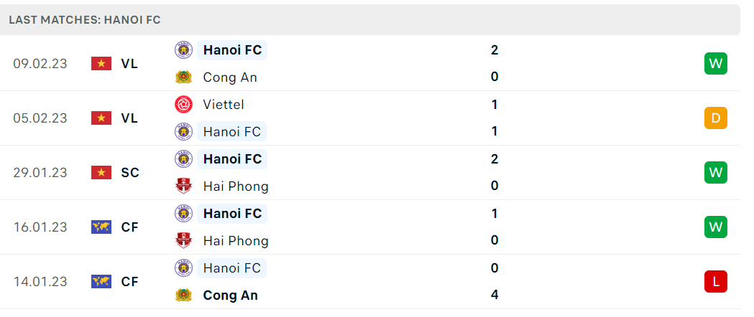Image resolution: width=754 pixels, height=317 pixels.
Task: Click the world map flag in the 16.01.23 row
Action: tap(101, 227)
